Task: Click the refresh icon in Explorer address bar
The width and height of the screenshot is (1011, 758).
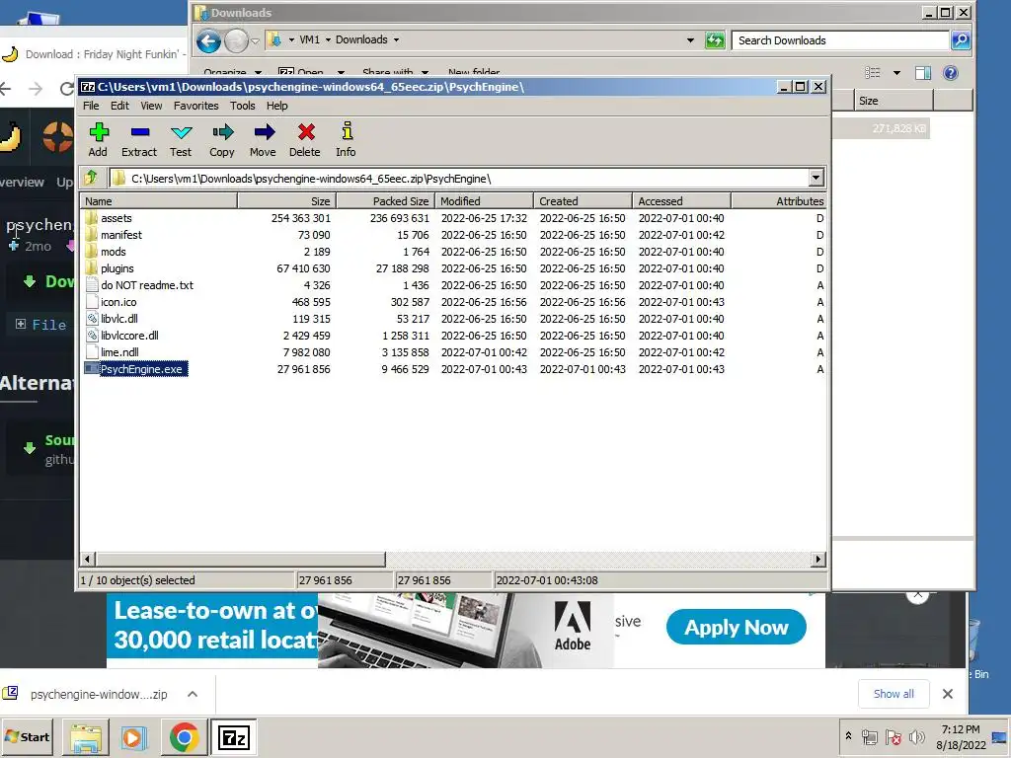Action: pyautogui.click(x=715, y=40)
